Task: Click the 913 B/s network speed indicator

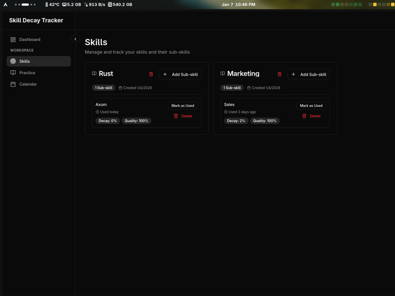Action: [x=95, y=4]
